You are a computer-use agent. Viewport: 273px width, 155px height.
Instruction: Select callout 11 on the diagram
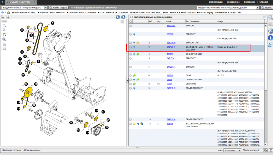tap(36, 84)
